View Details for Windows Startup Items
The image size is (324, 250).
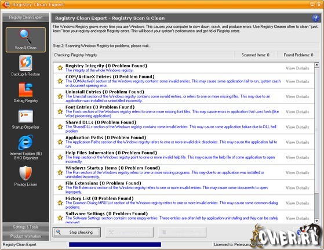(x=297, y=173)
